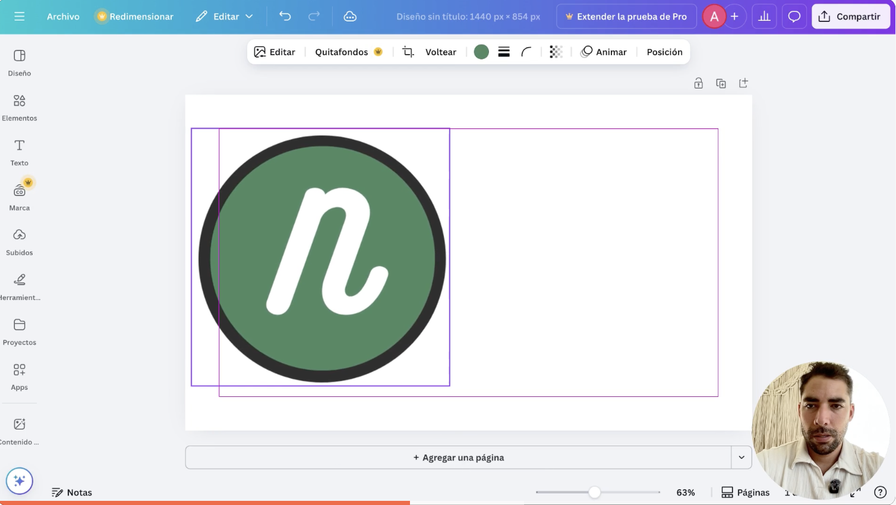Open analytics bar chart icon
896x505 pixels.
tap(764, 17)
